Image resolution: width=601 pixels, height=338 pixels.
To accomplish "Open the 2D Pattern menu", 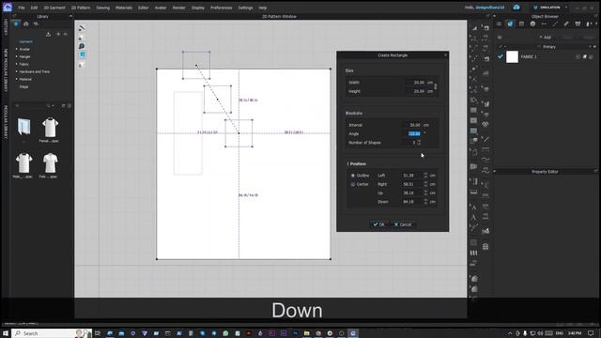I will coord(81,8).
